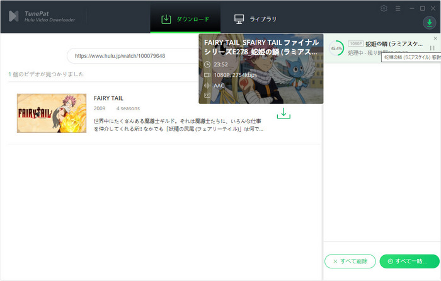Click the 2009 year label

100,108
